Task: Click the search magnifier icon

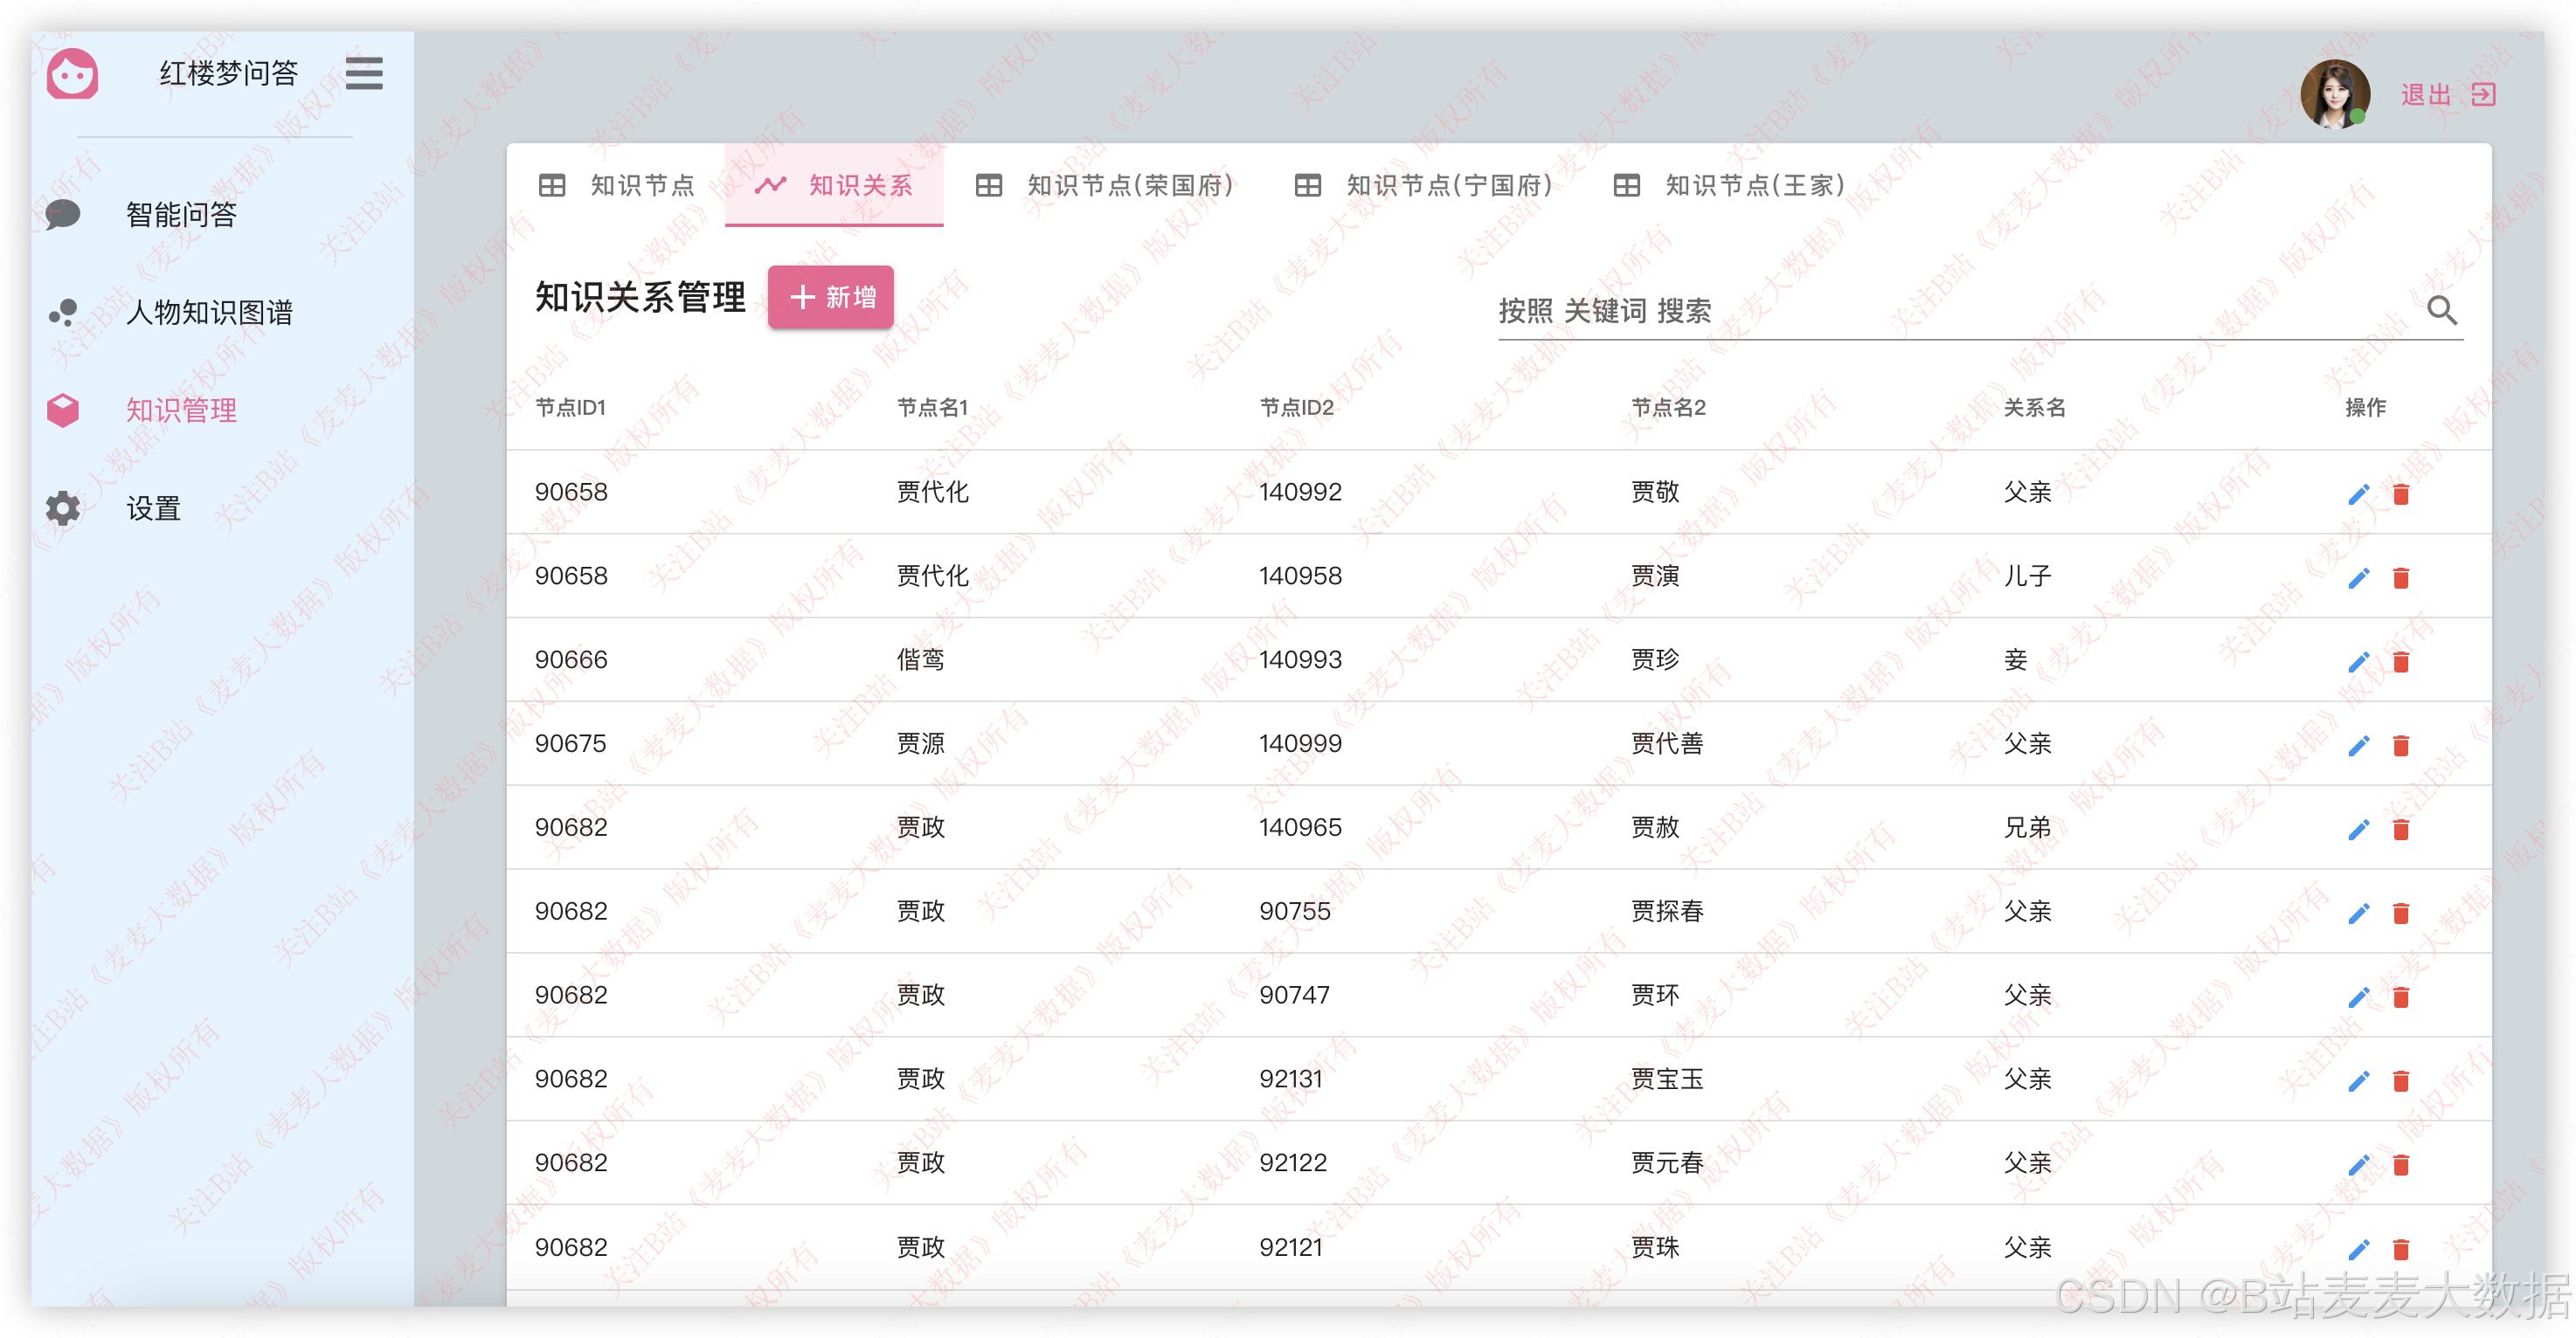Action: coord(2442,311)
